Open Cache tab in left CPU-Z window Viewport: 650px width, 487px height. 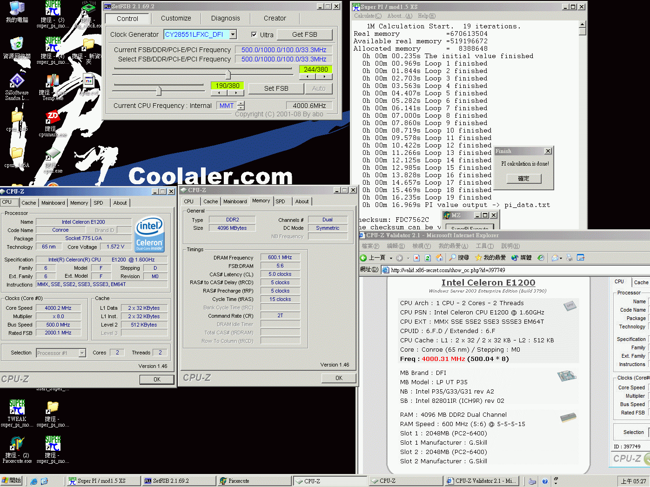pyautogui.click(x=28, y=203)
